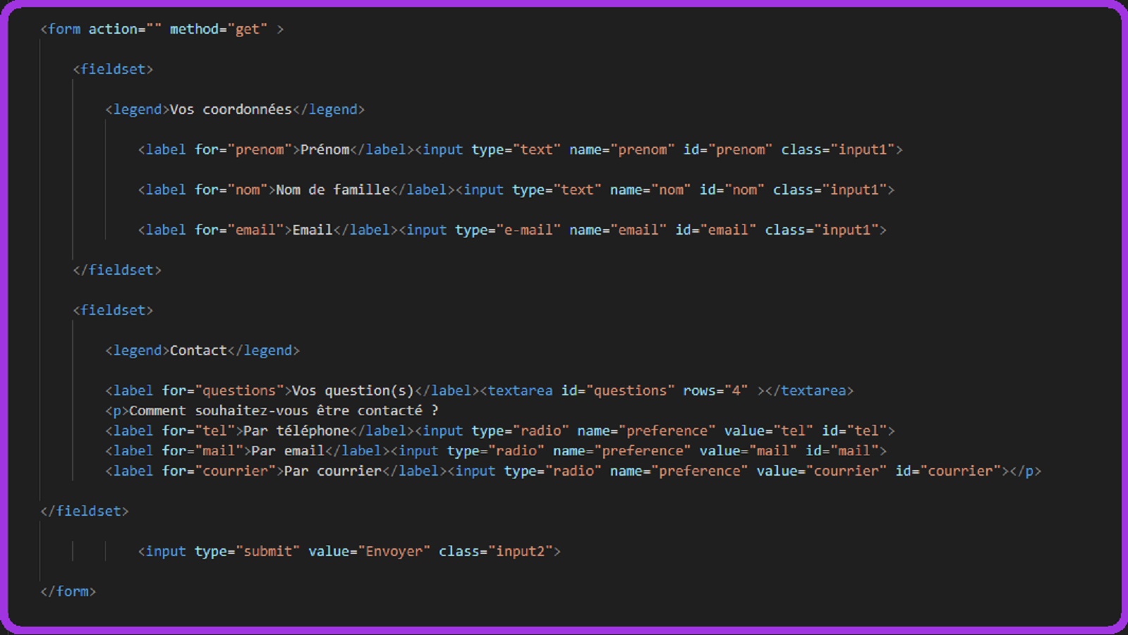This screenshot has width=1128, height=635.
Task: Click the 'Nom de famille' label text
Action: tap(332, 190)
